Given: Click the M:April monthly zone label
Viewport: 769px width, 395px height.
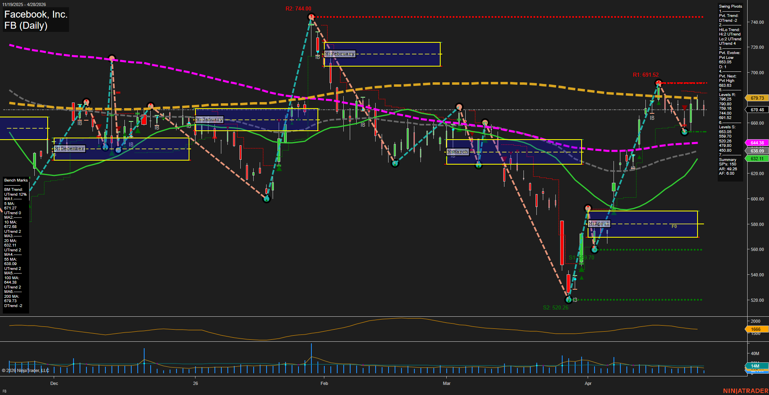Looking at the screenshot, I should [x=599, y=224].
